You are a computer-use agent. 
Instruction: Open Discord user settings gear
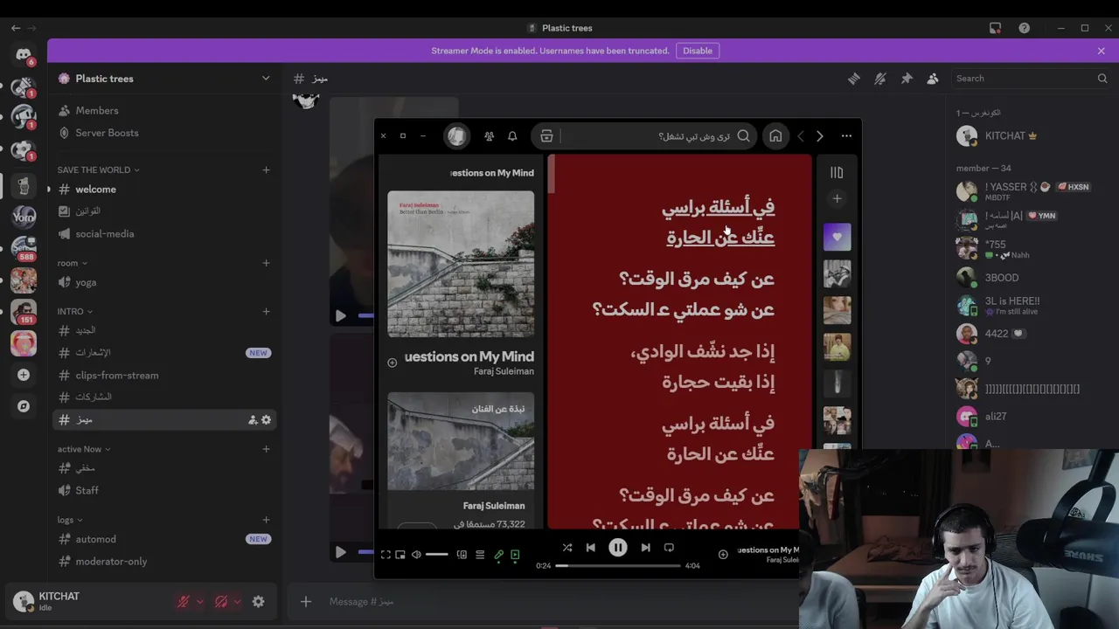point(258,601)
